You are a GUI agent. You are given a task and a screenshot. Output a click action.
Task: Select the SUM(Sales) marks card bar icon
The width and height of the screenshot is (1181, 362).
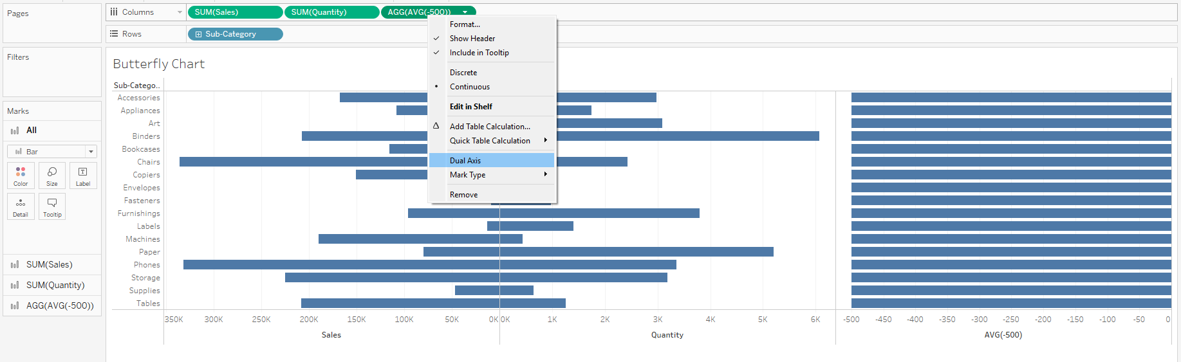tap(15, 265)
